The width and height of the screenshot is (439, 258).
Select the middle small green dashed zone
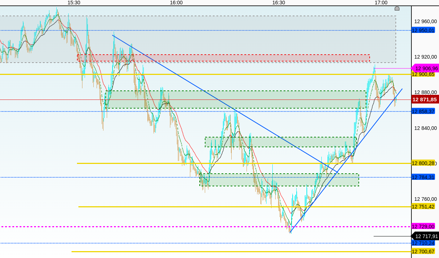[x=281, y=142]
